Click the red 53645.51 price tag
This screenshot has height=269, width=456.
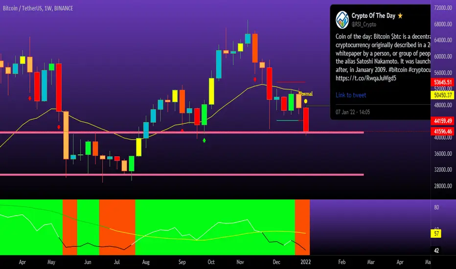pos(443,82)
